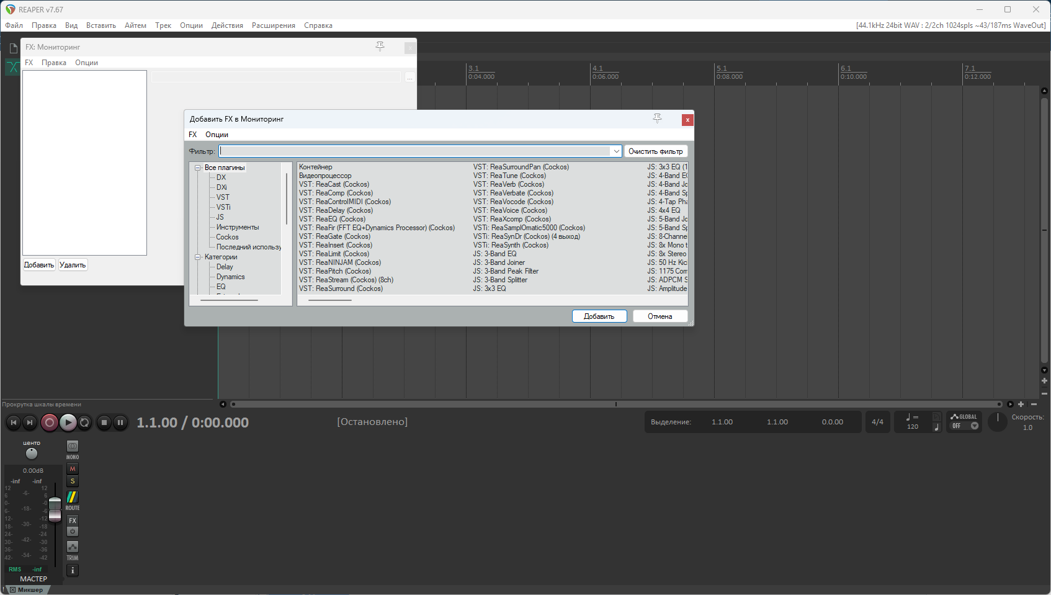Mute the master track
The width and height of the screenshot is (1051, 595).
(x=73, y=469)
